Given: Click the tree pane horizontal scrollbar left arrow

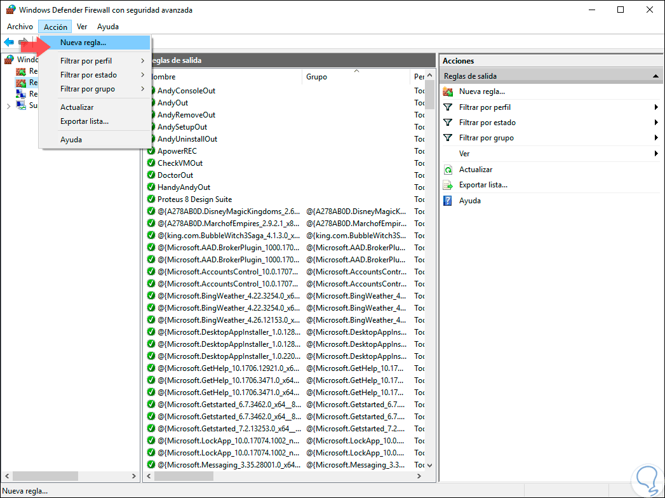Looking at the screenshot, I should (7, 476).
